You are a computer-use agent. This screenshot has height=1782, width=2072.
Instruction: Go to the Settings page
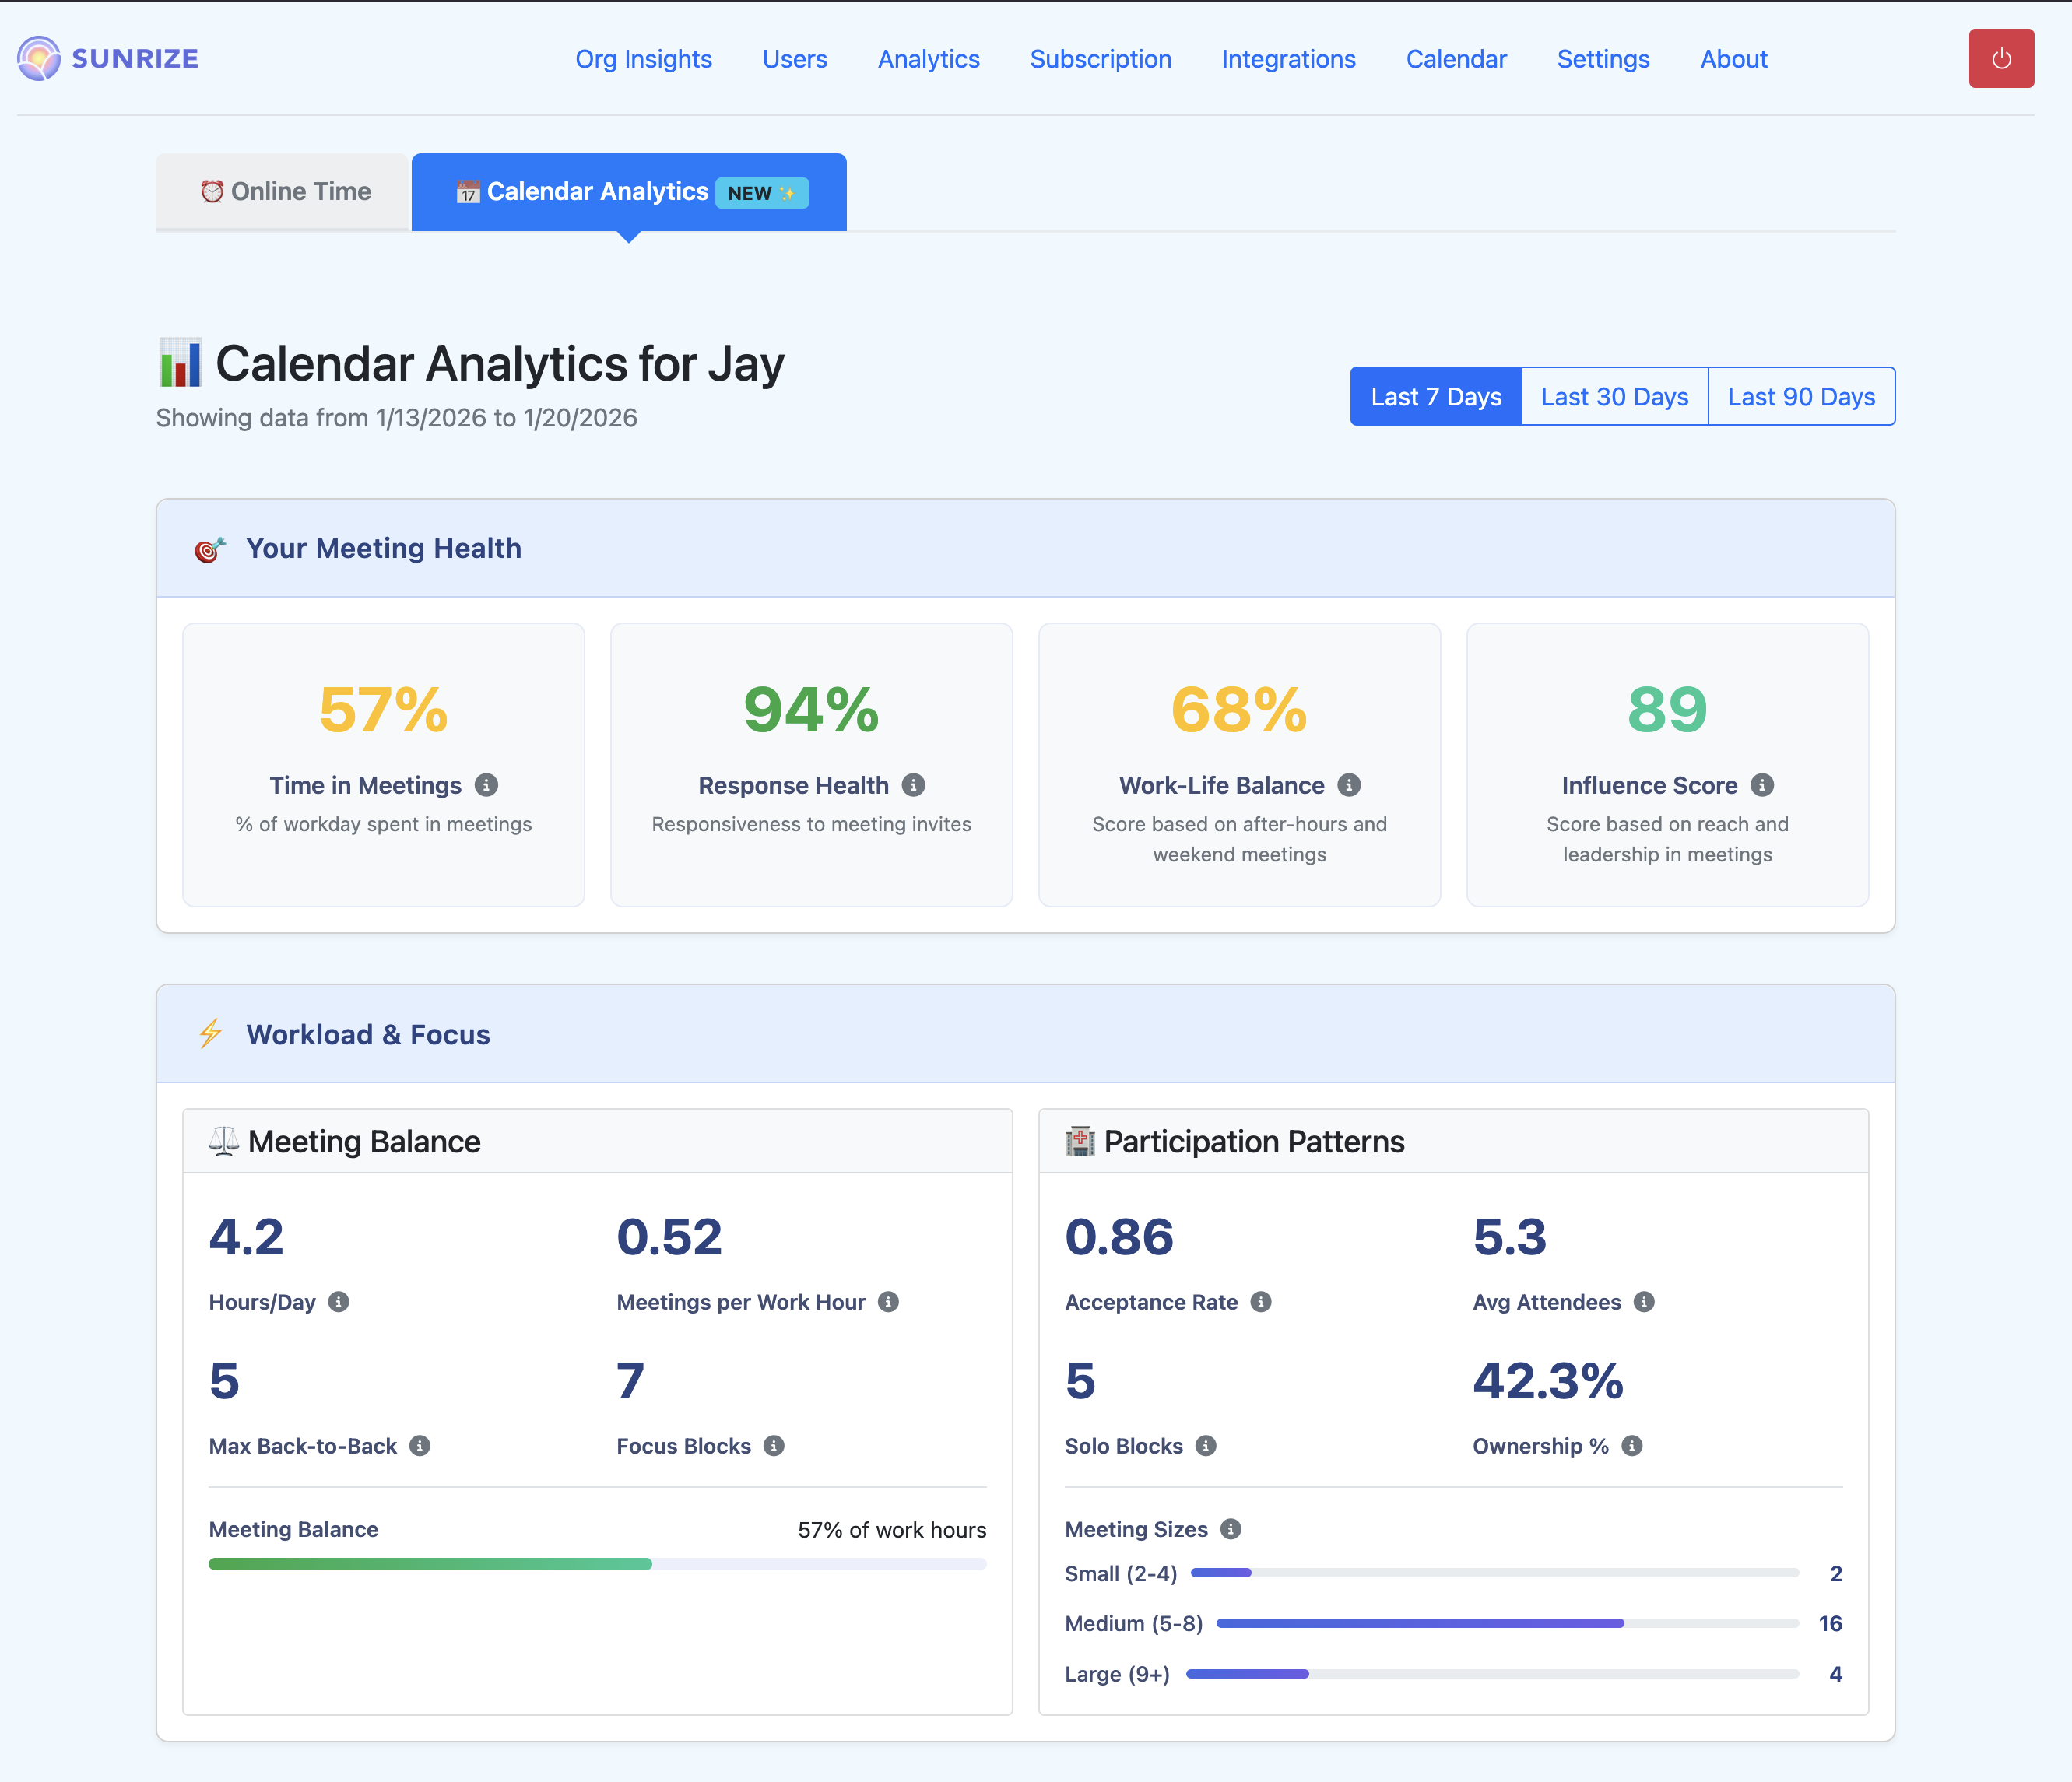tap(1602, 59)
